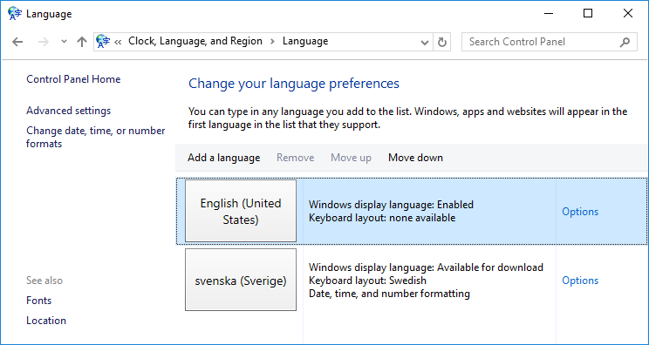Click the Language window title icon
This screenshot has height=345, width=649.
(15, 14)
